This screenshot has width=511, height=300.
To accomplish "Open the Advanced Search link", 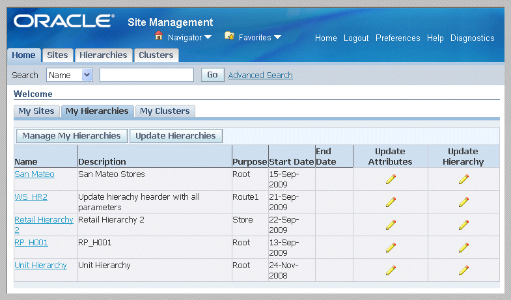I will [260, 75].
